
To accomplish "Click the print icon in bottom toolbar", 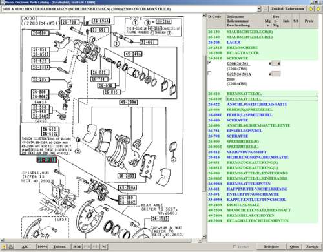I will coord(11,247).
